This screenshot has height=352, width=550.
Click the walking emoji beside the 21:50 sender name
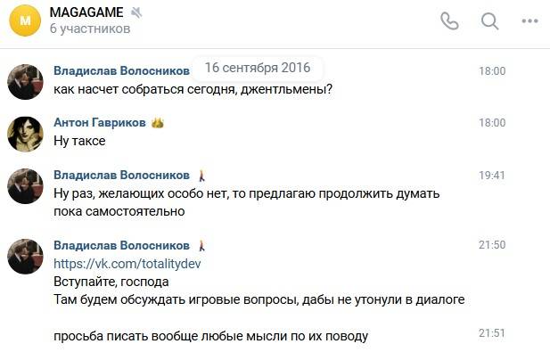[201, 245]
